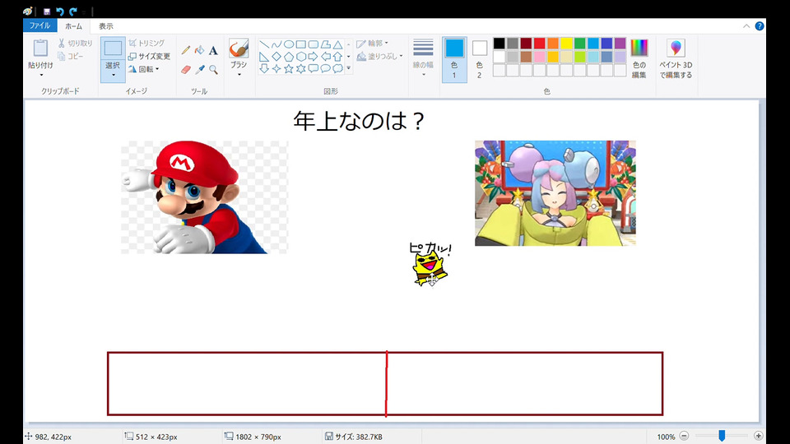Click the Redo arrow in title bar
Viewport: 790px width, 444px height.
coord(73,11)
